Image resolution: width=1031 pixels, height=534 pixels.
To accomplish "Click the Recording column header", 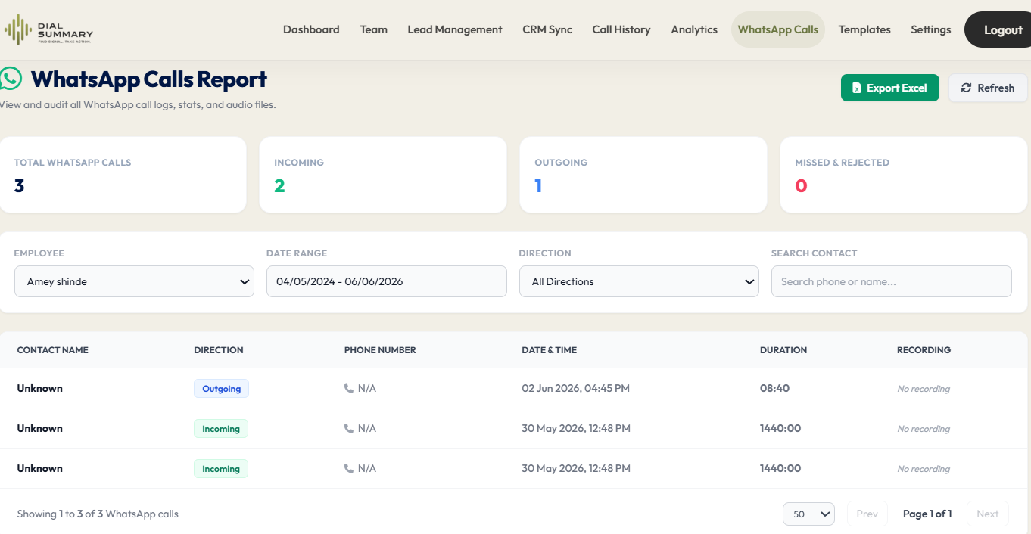I will (x=924, y=350).
